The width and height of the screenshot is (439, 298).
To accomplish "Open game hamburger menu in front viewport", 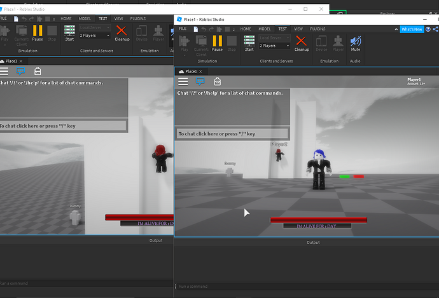I will click(183, 81).
